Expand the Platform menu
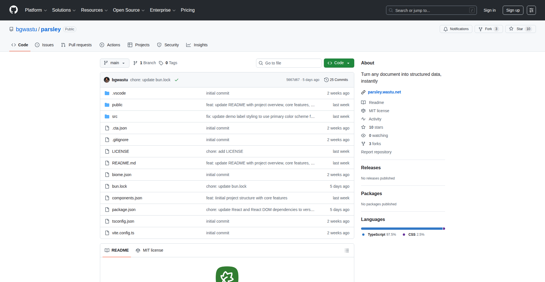The width and height of the screenshot is (545, 282). (x=36, y=10)
